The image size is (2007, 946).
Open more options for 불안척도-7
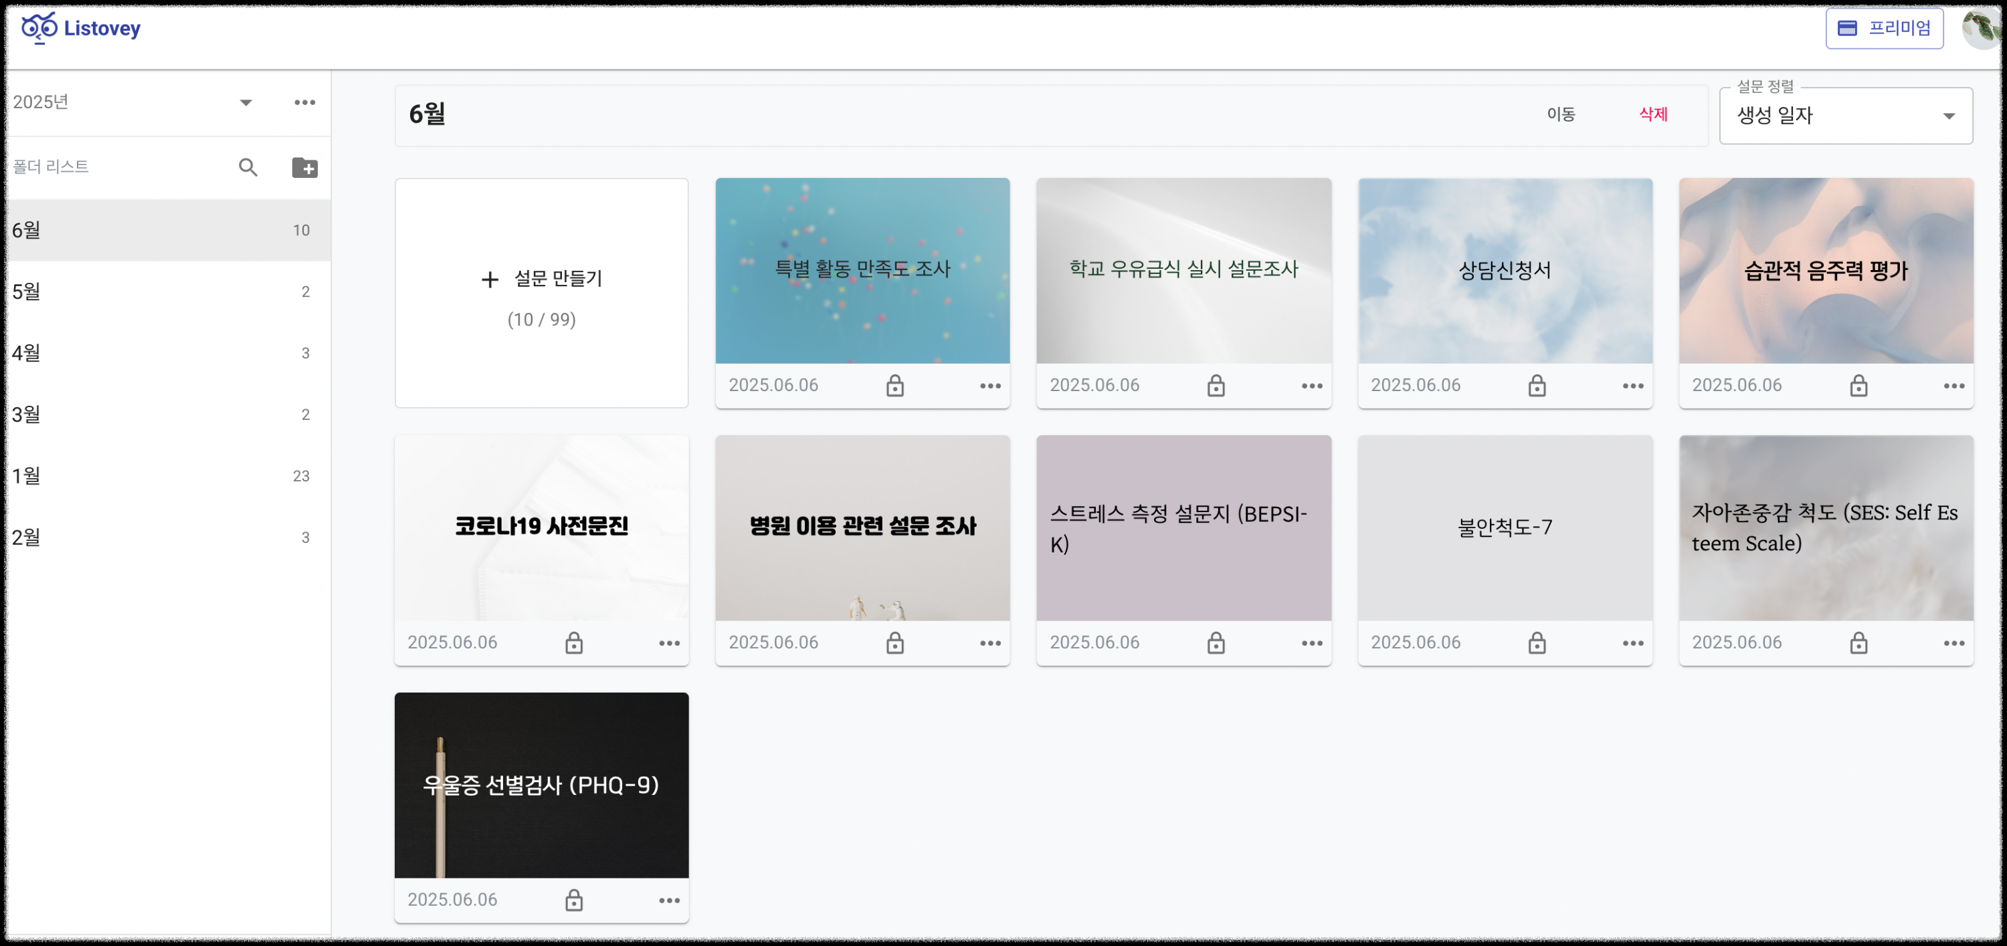[1633, 643]
